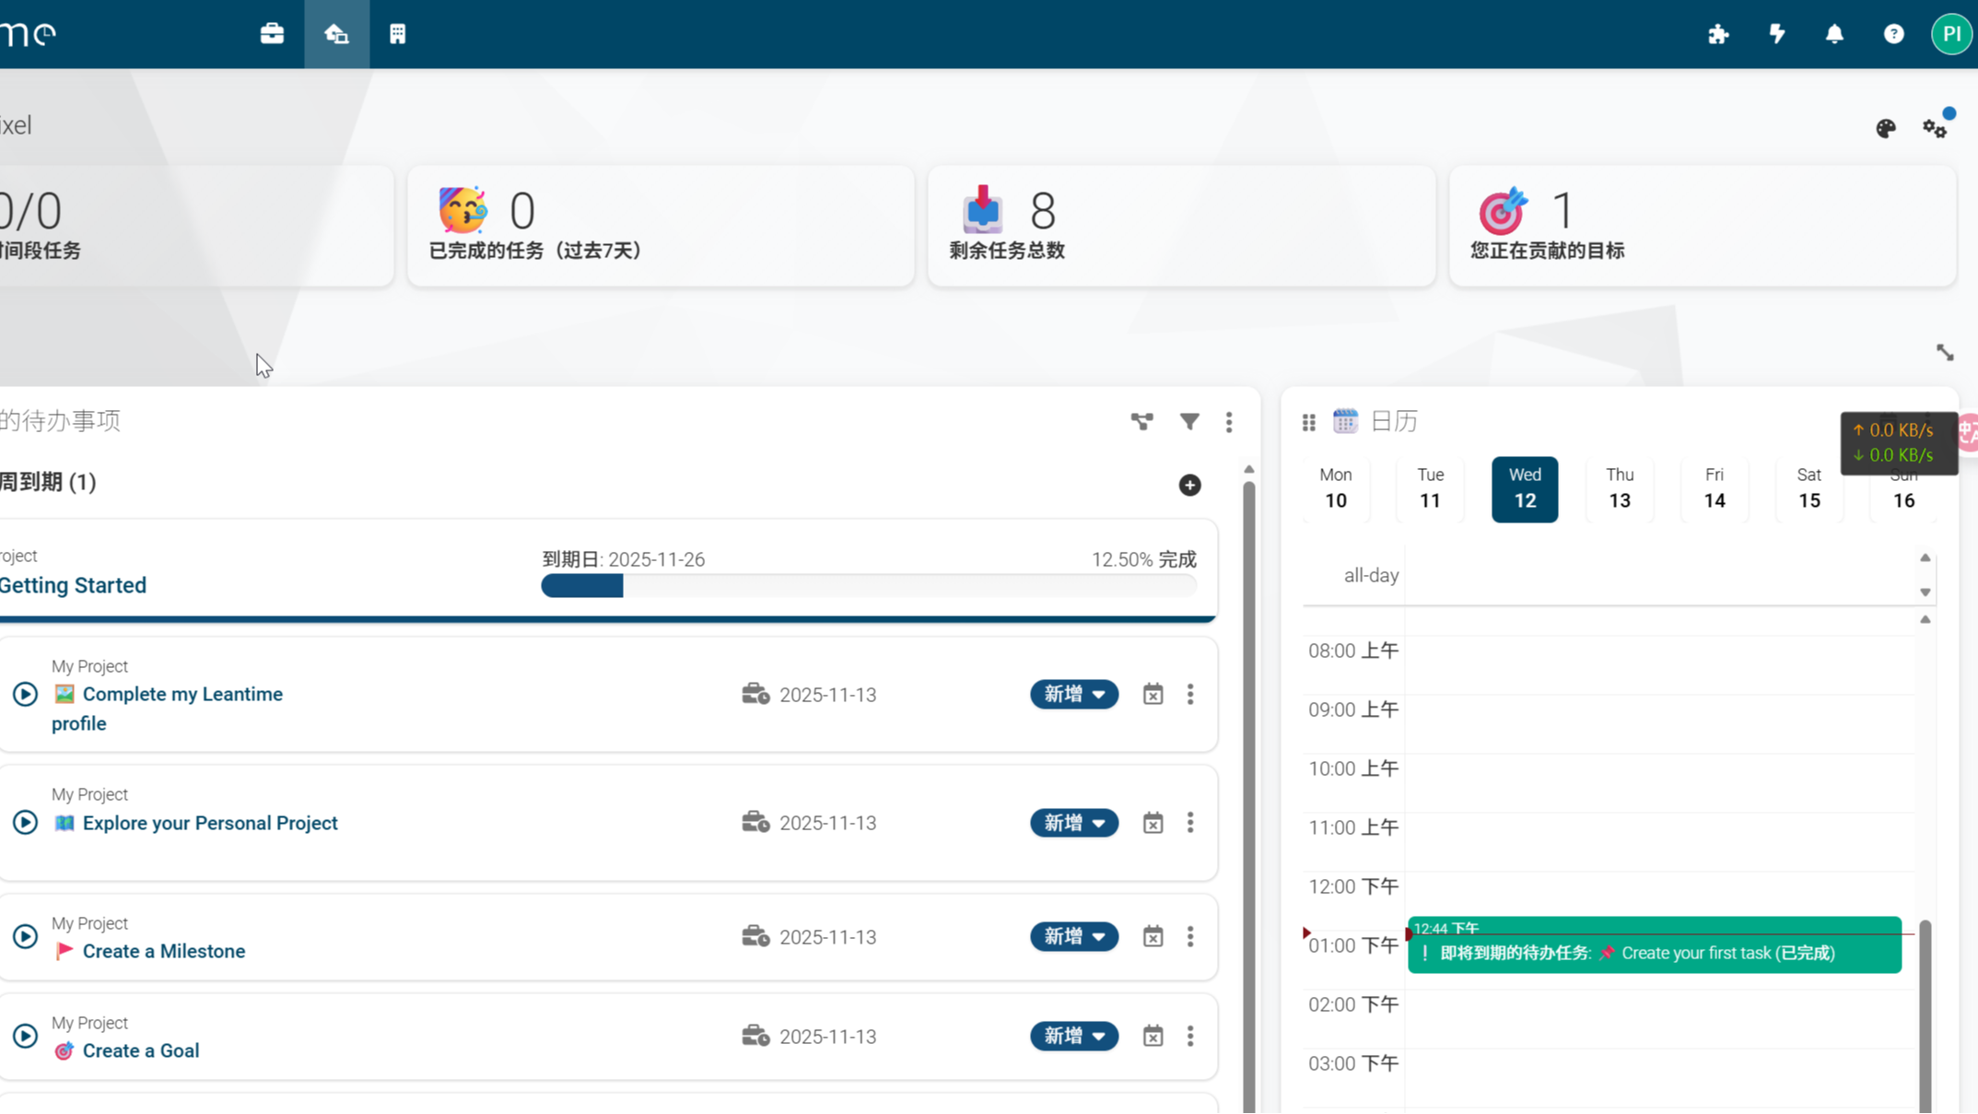Open help with the question mark icon
1978x1114 pixels.
tap(1893, 34)
